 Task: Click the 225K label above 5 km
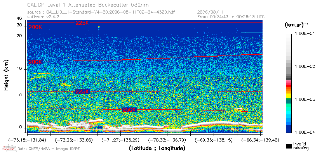(82, 92)
